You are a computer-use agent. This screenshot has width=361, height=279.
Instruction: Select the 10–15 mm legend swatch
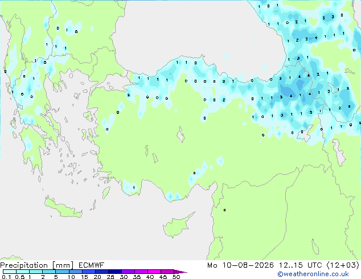click(75, 272)
